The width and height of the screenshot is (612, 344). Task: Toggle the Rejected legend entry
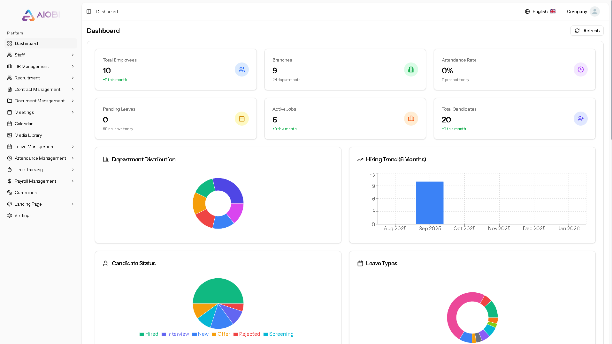(x=247, y=334)
